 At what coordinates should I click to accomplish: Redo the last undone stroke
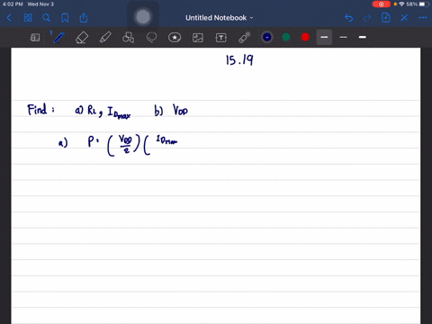(x=367, y=18)
